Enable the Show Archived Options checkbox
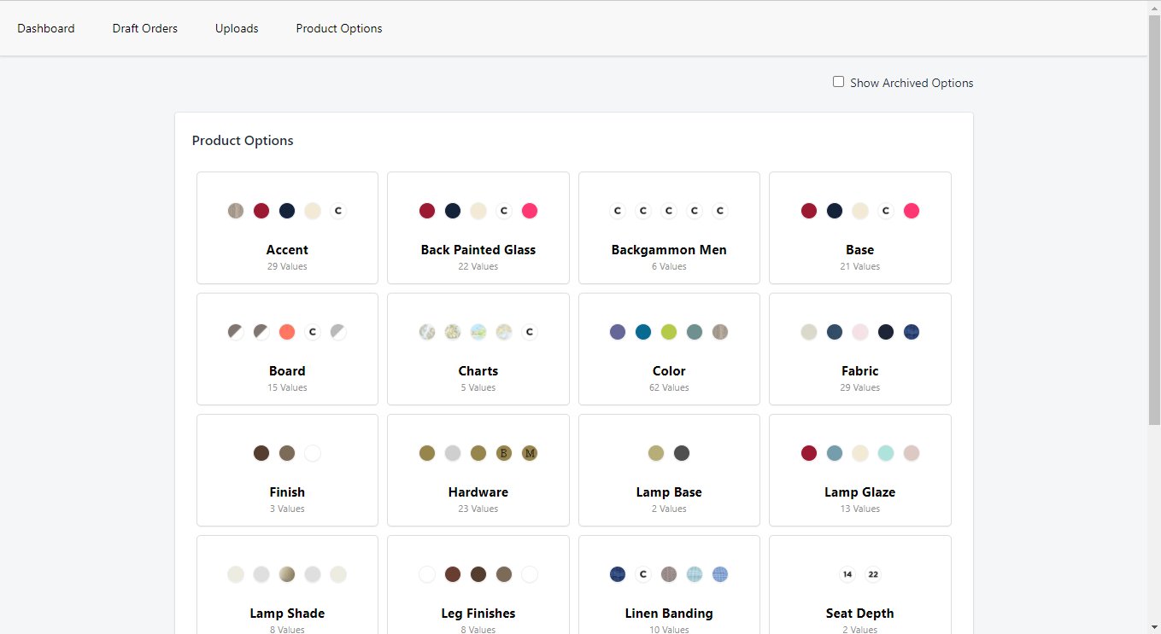The width and height of the screenshot is (1161, 634). (x=838, y=82)
